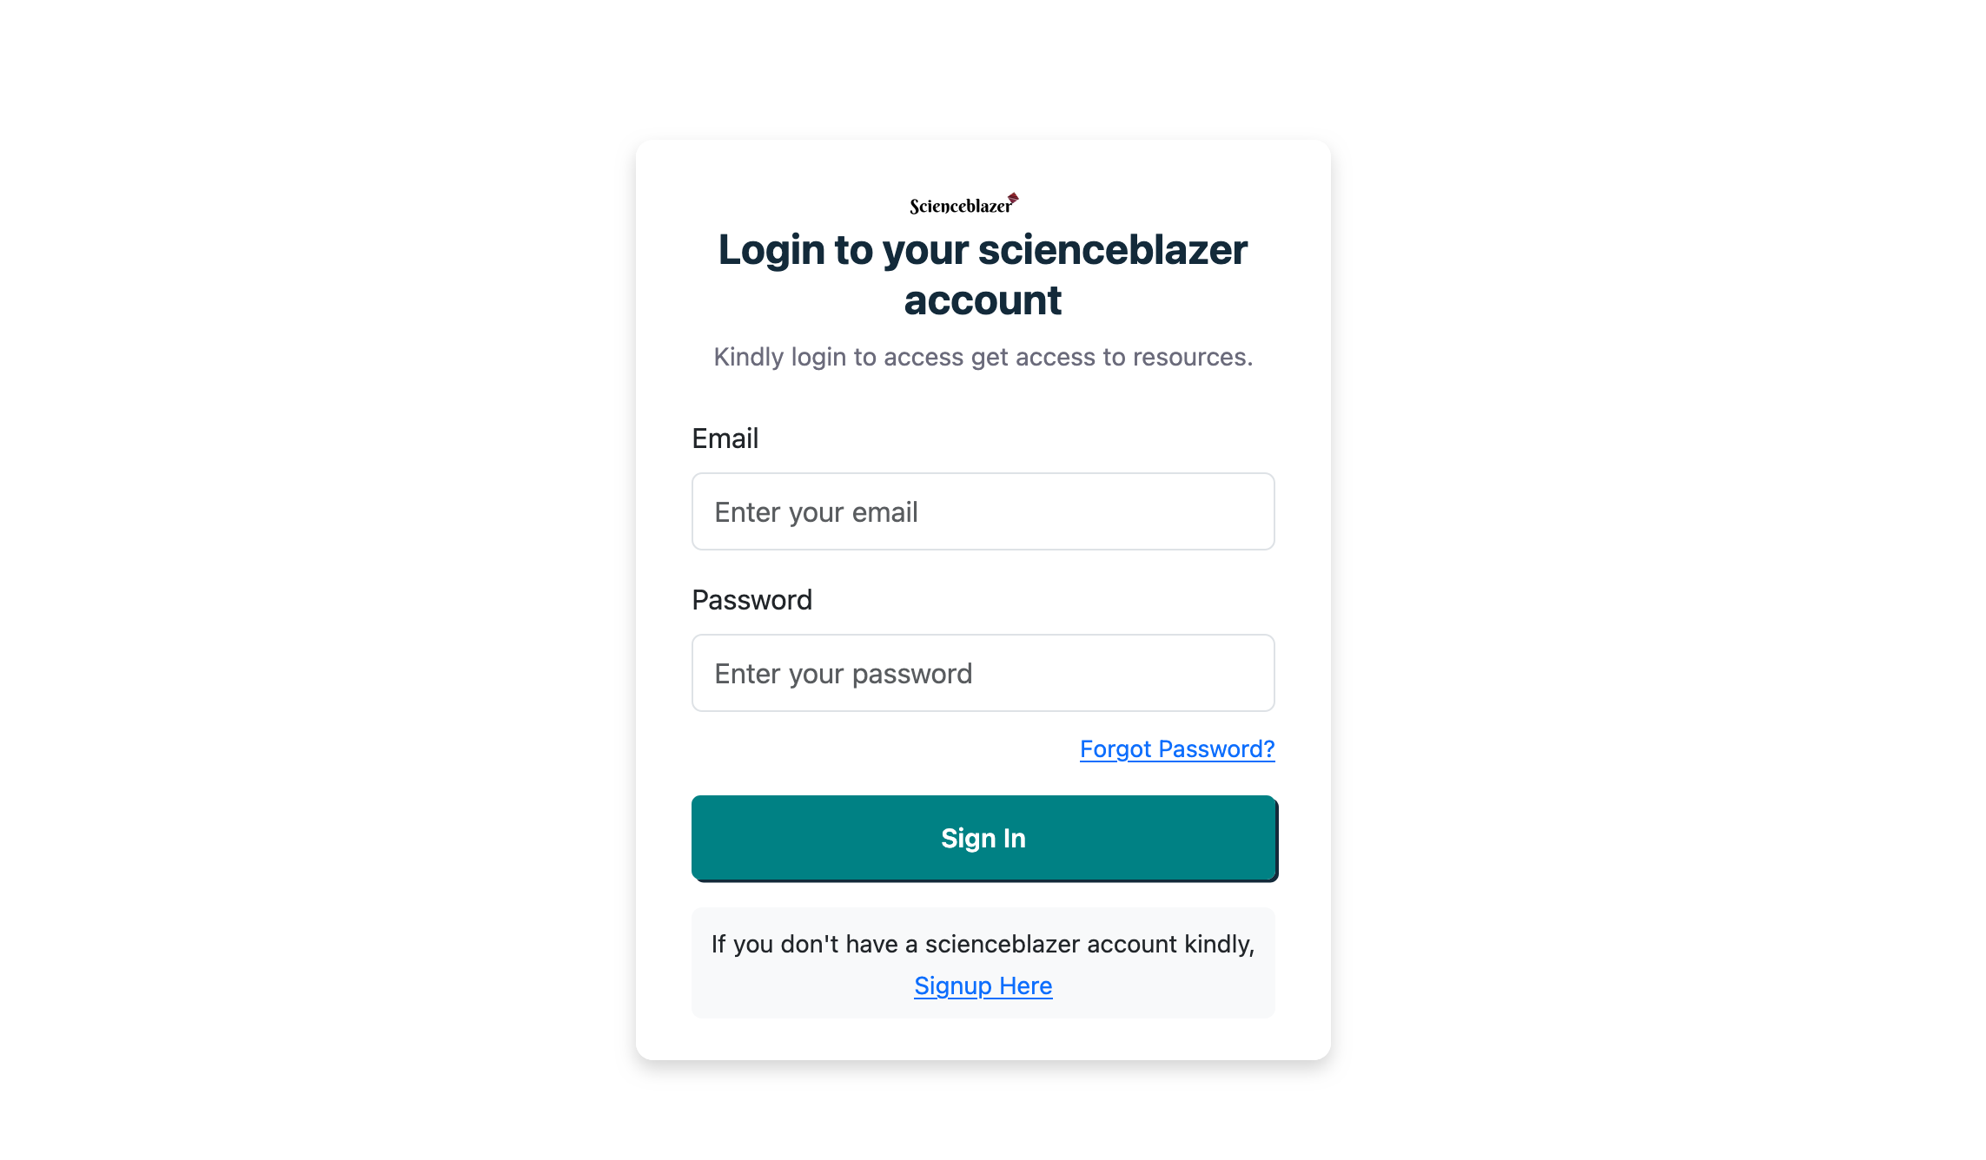
Task: Click the "Login to your scienceblazer" heading line
Action: point(983,250)
